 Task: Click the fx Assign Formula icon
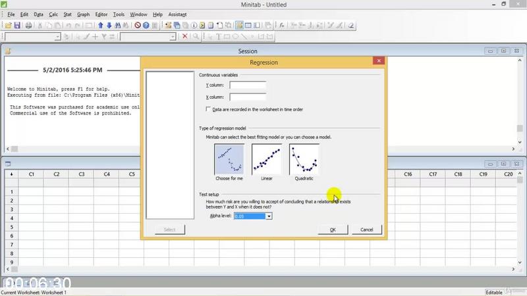(x=282, y=26)
